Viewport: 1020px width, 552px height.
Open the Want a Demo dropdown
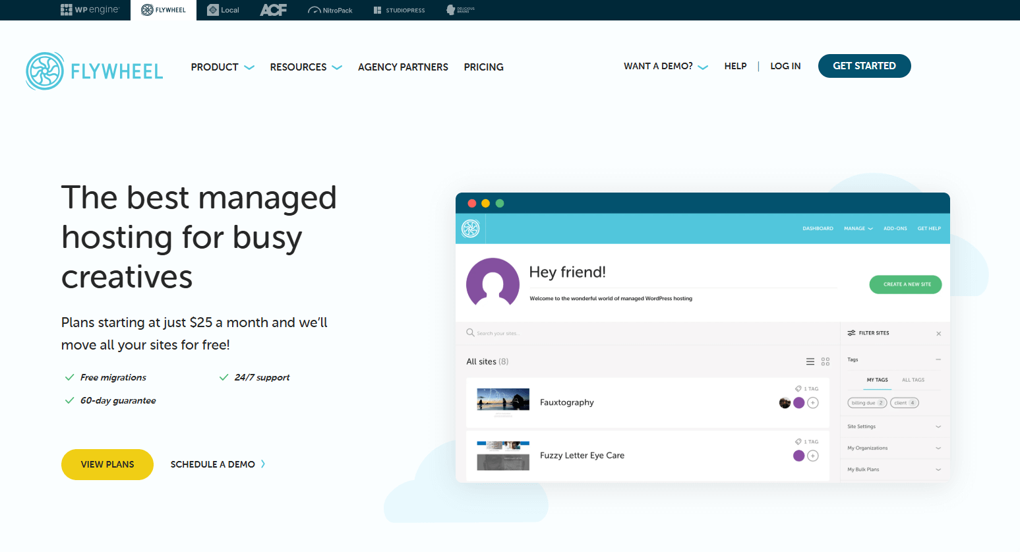click(665, 66)
